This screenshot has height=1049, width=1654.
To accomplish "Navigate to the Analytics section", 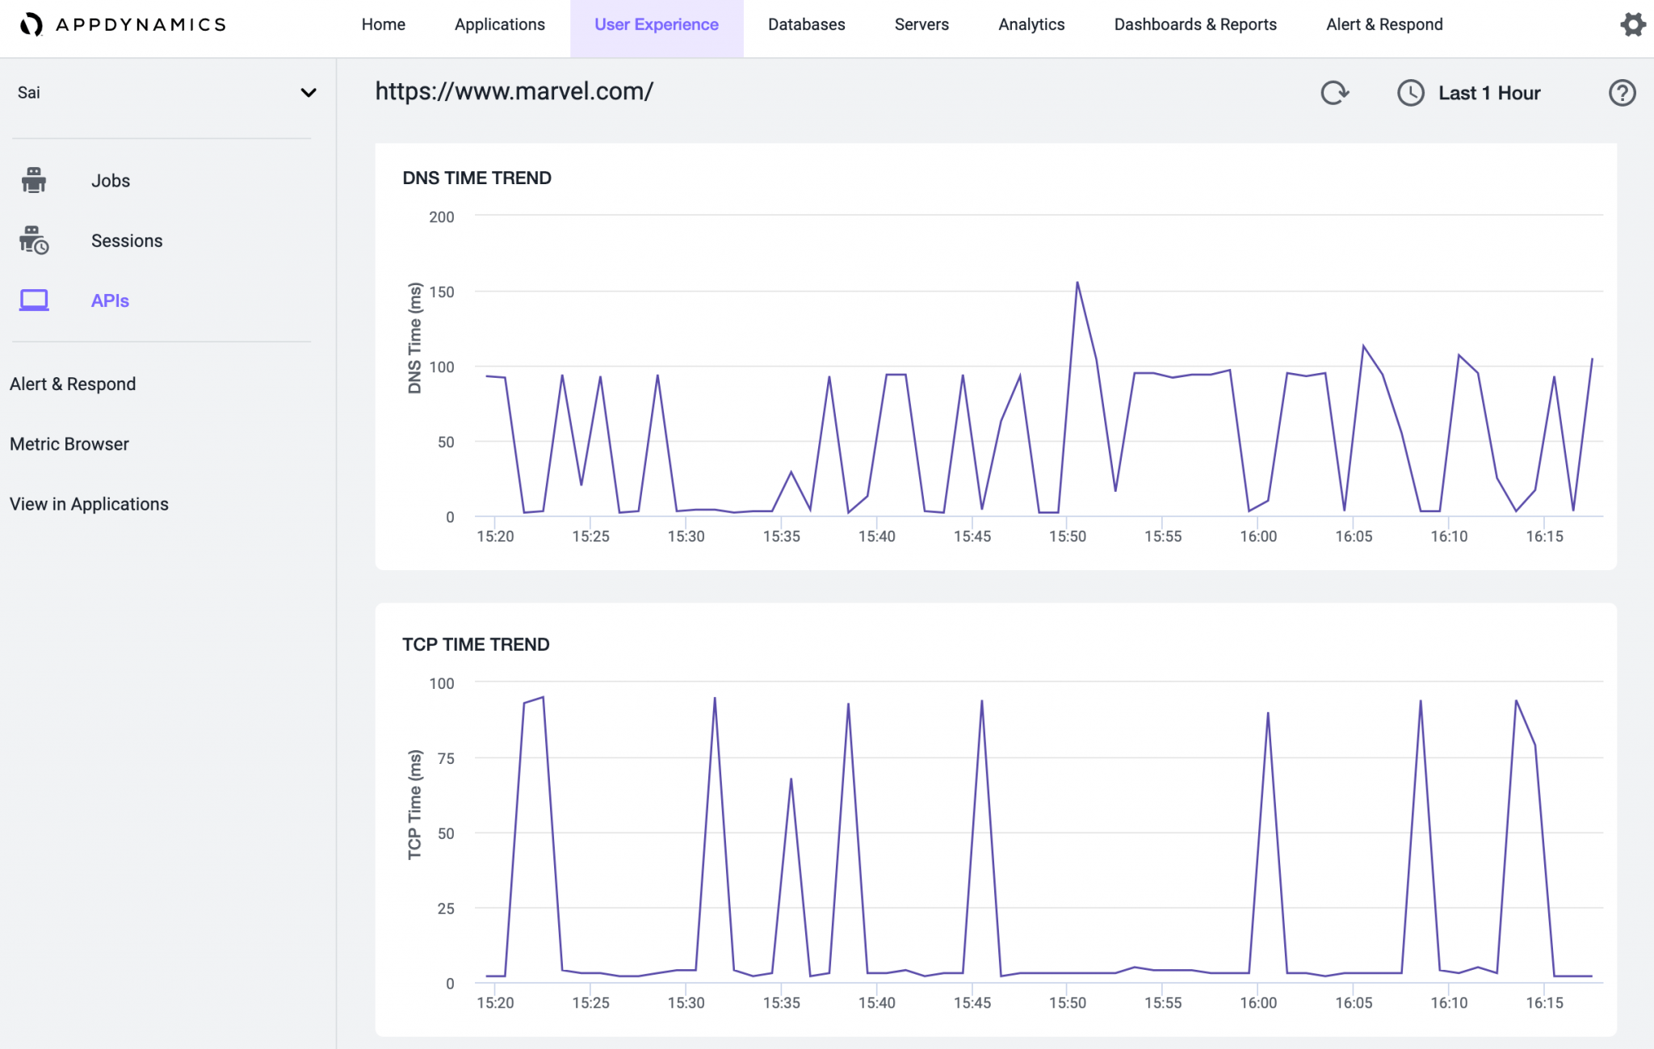I will pyautogui.click(x=1031, y=24).
